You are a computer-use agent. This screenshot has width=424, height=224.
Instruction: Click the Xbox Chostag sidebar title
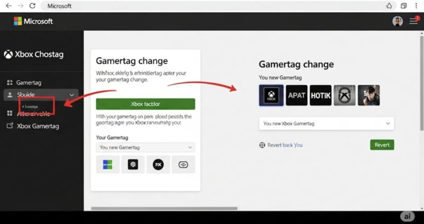coord(39,55)
